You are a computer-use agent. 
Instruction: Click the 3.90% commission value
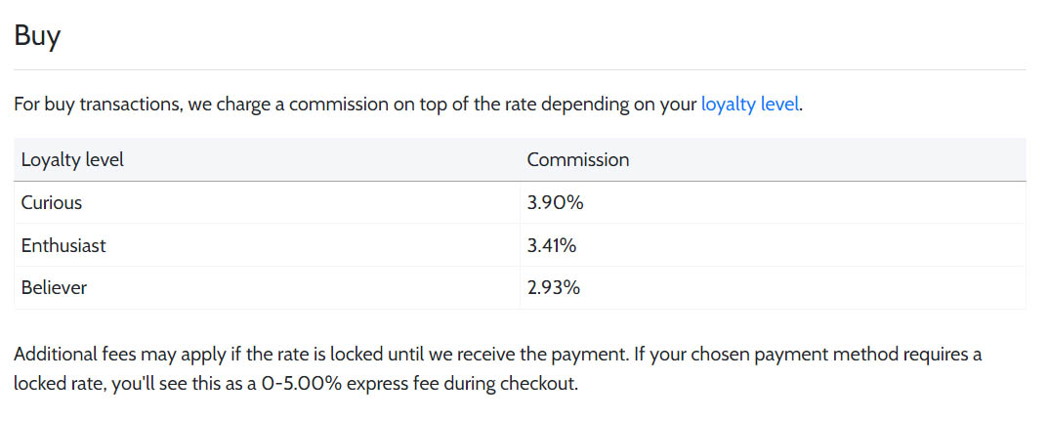[x=555, y=202]
